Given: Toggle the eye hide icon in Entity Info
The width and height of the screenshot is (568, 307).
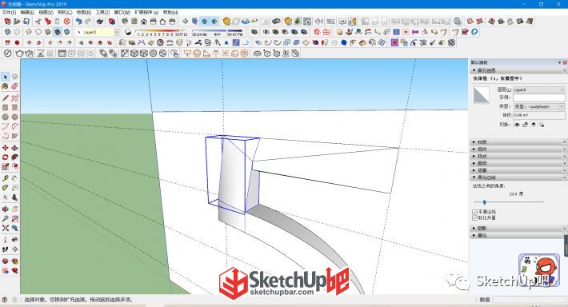Looking at the screenshot, I should 517,125.
